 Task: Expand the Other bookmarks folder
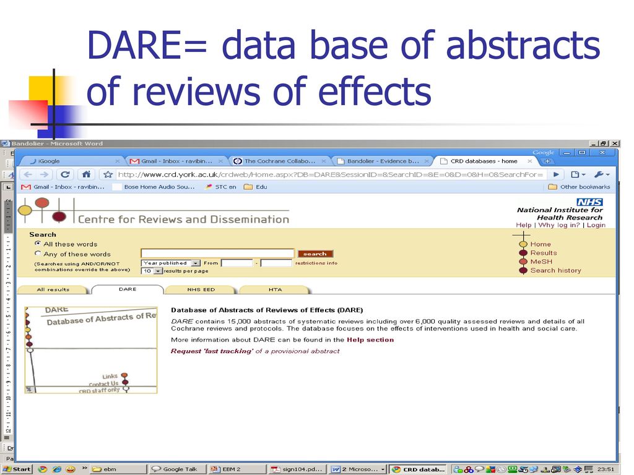[579, 187]
